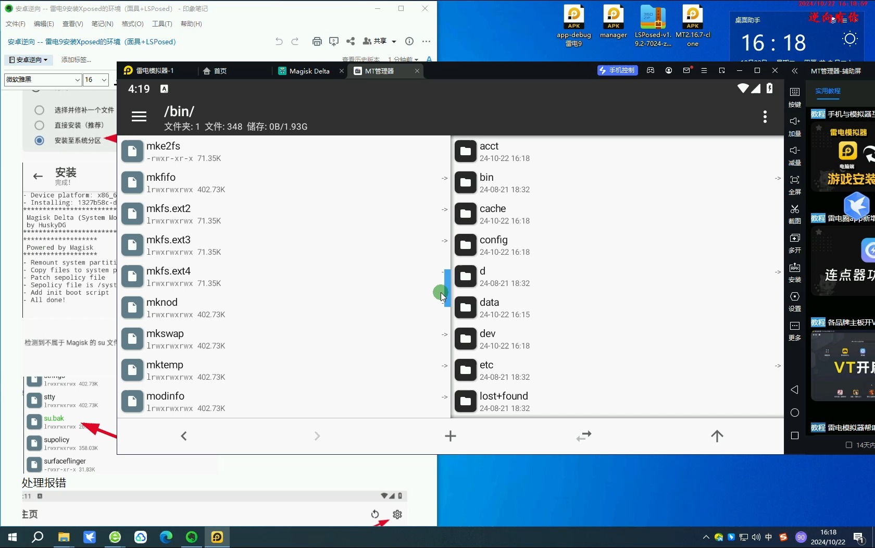Open the mkfs.ext4 file entry
The height and width of the screenshot is (548, 875).
pos(284,276)
